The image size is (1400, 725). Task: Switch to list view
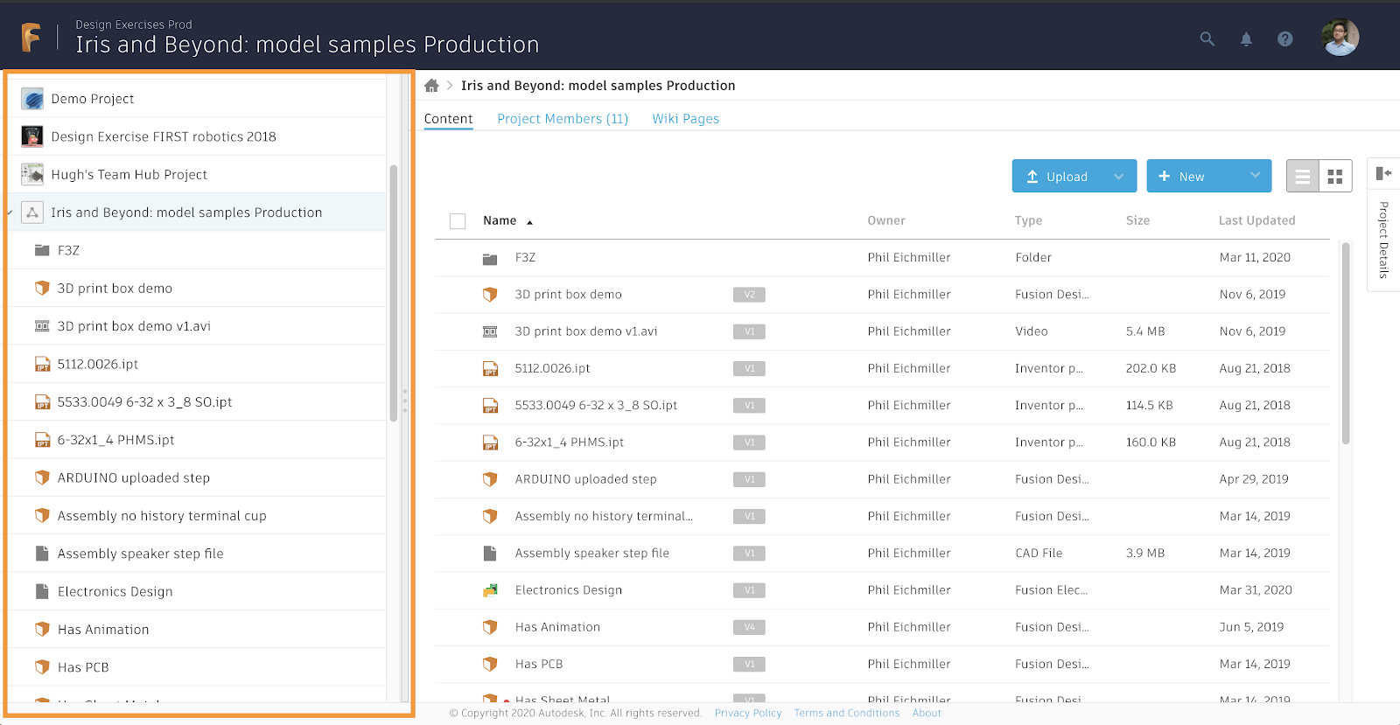1303,177
